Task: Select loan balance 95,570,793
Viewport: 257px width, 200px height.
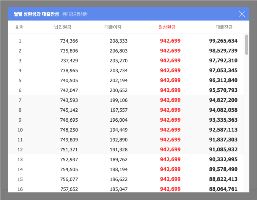Action: pyautogui.click(x=223, y=90)
